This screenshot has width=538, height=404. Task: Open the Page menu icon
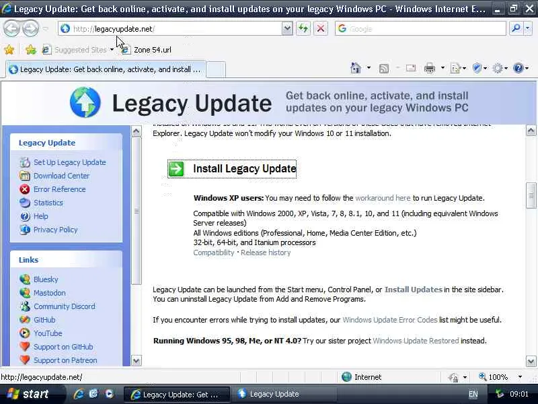[456, 69]
